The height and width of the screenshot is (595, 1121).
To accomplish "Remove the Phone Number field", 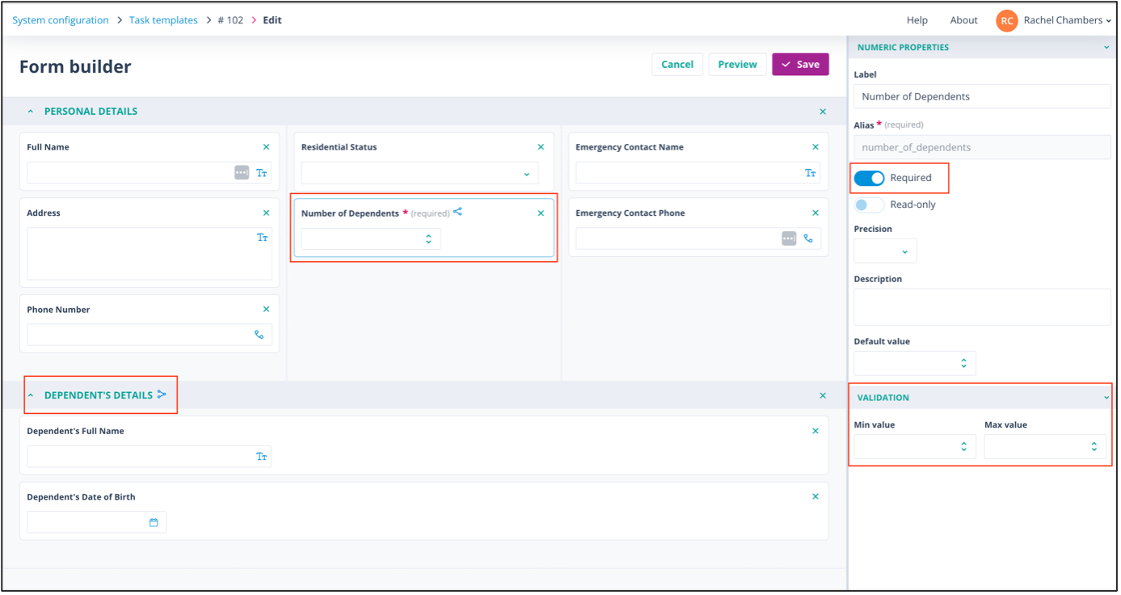I will click(266, 309).
